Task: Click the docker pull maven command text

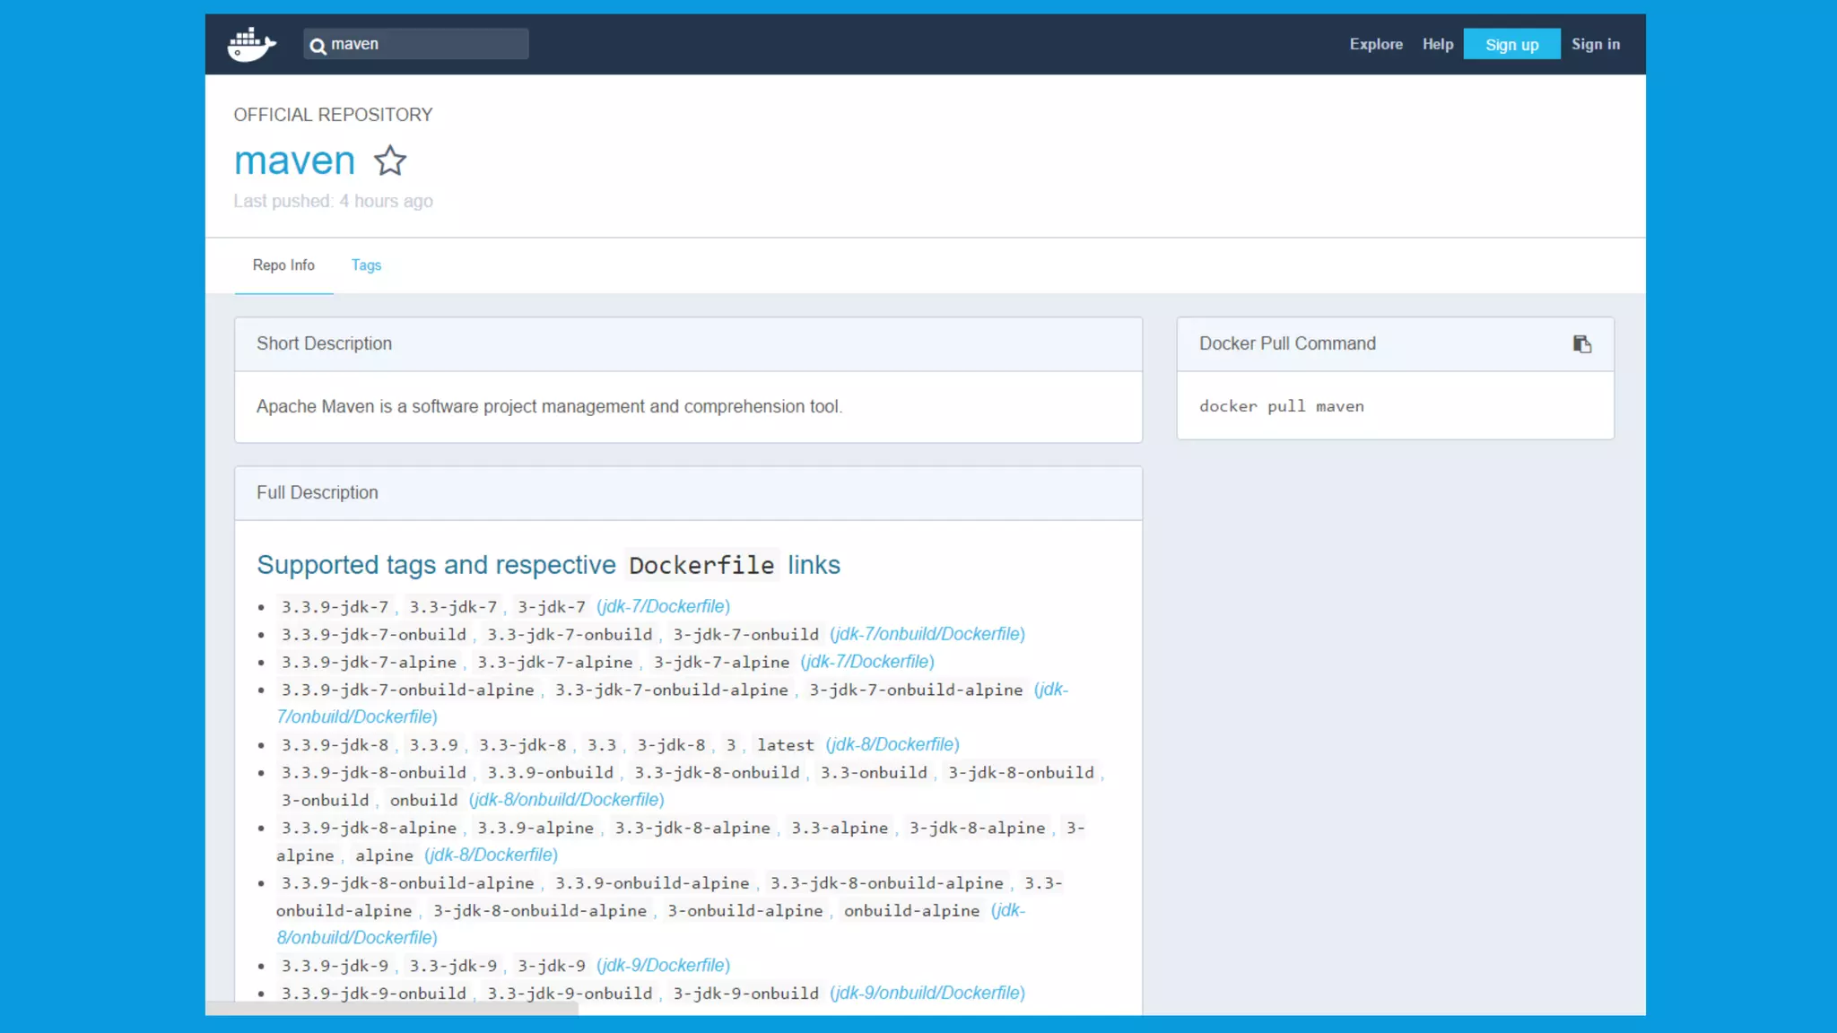Action: [1281, 406]
